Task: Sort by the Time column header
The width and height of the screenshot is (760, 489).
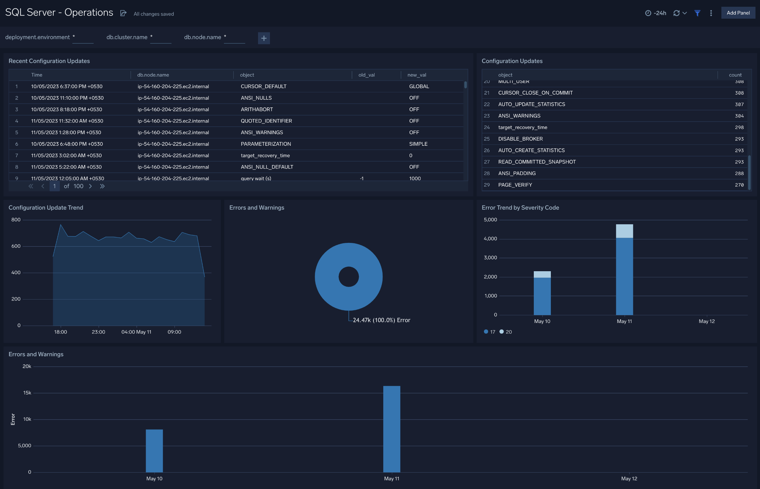Action: point(37,75)
